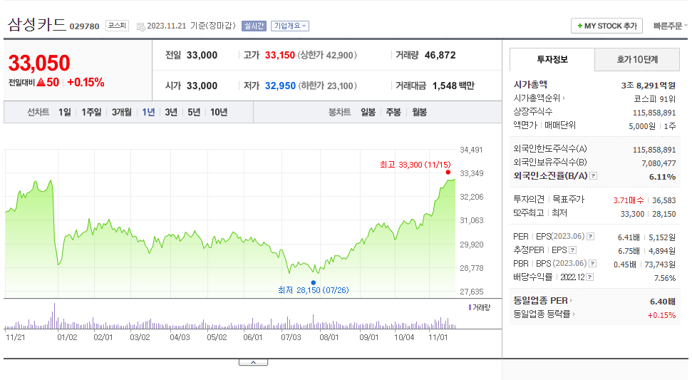Click the 3.71매수 investment opinion value

629,200
